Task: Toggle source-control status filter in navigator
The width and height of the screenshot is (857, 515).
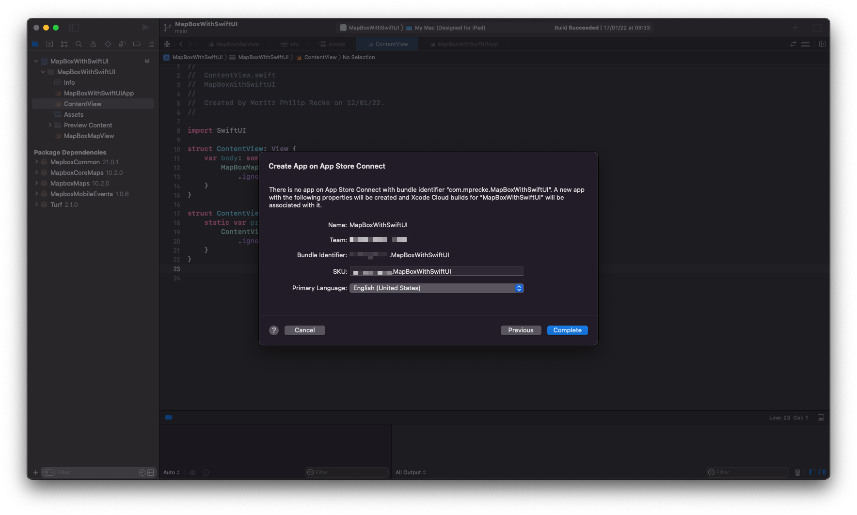Action: tap(151, 472)
